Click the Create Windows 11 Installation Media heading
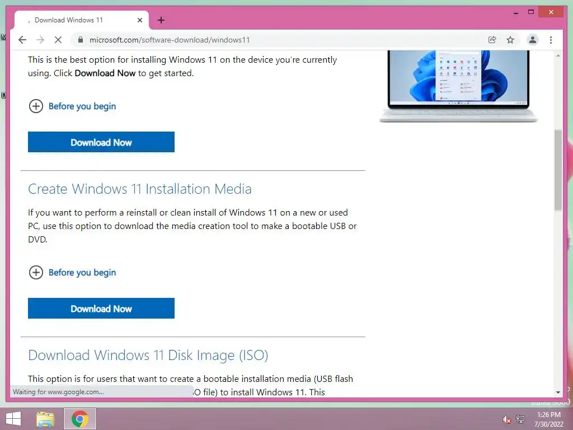Image resolution: width=573 pixels, height=430 pixels. 140,189
